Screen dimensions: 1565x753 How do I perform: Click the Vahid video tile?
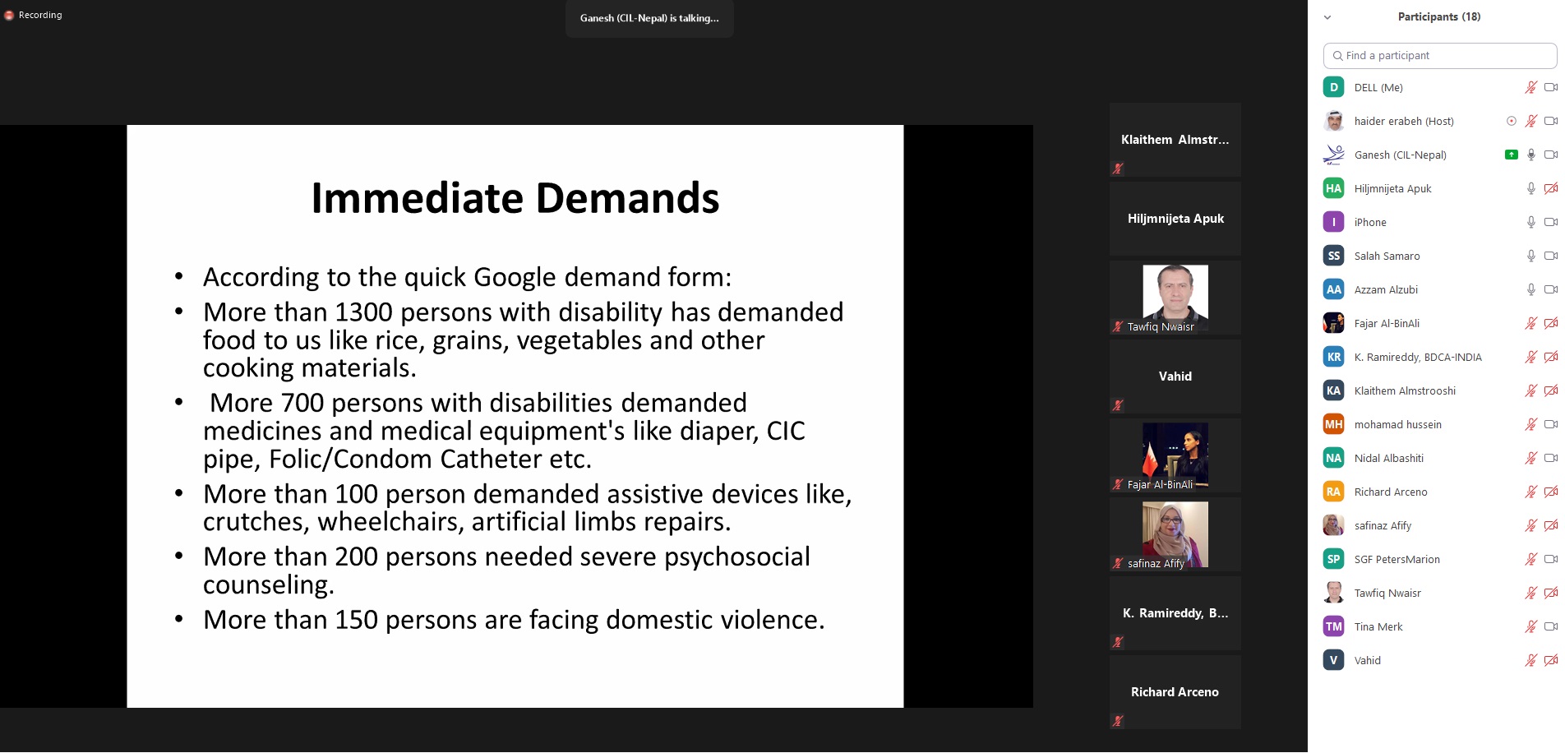click(x=1175, y=376)
